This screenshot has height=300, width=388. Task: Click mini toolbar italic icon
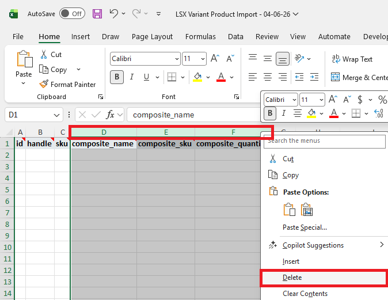click(x=284, y=113)
